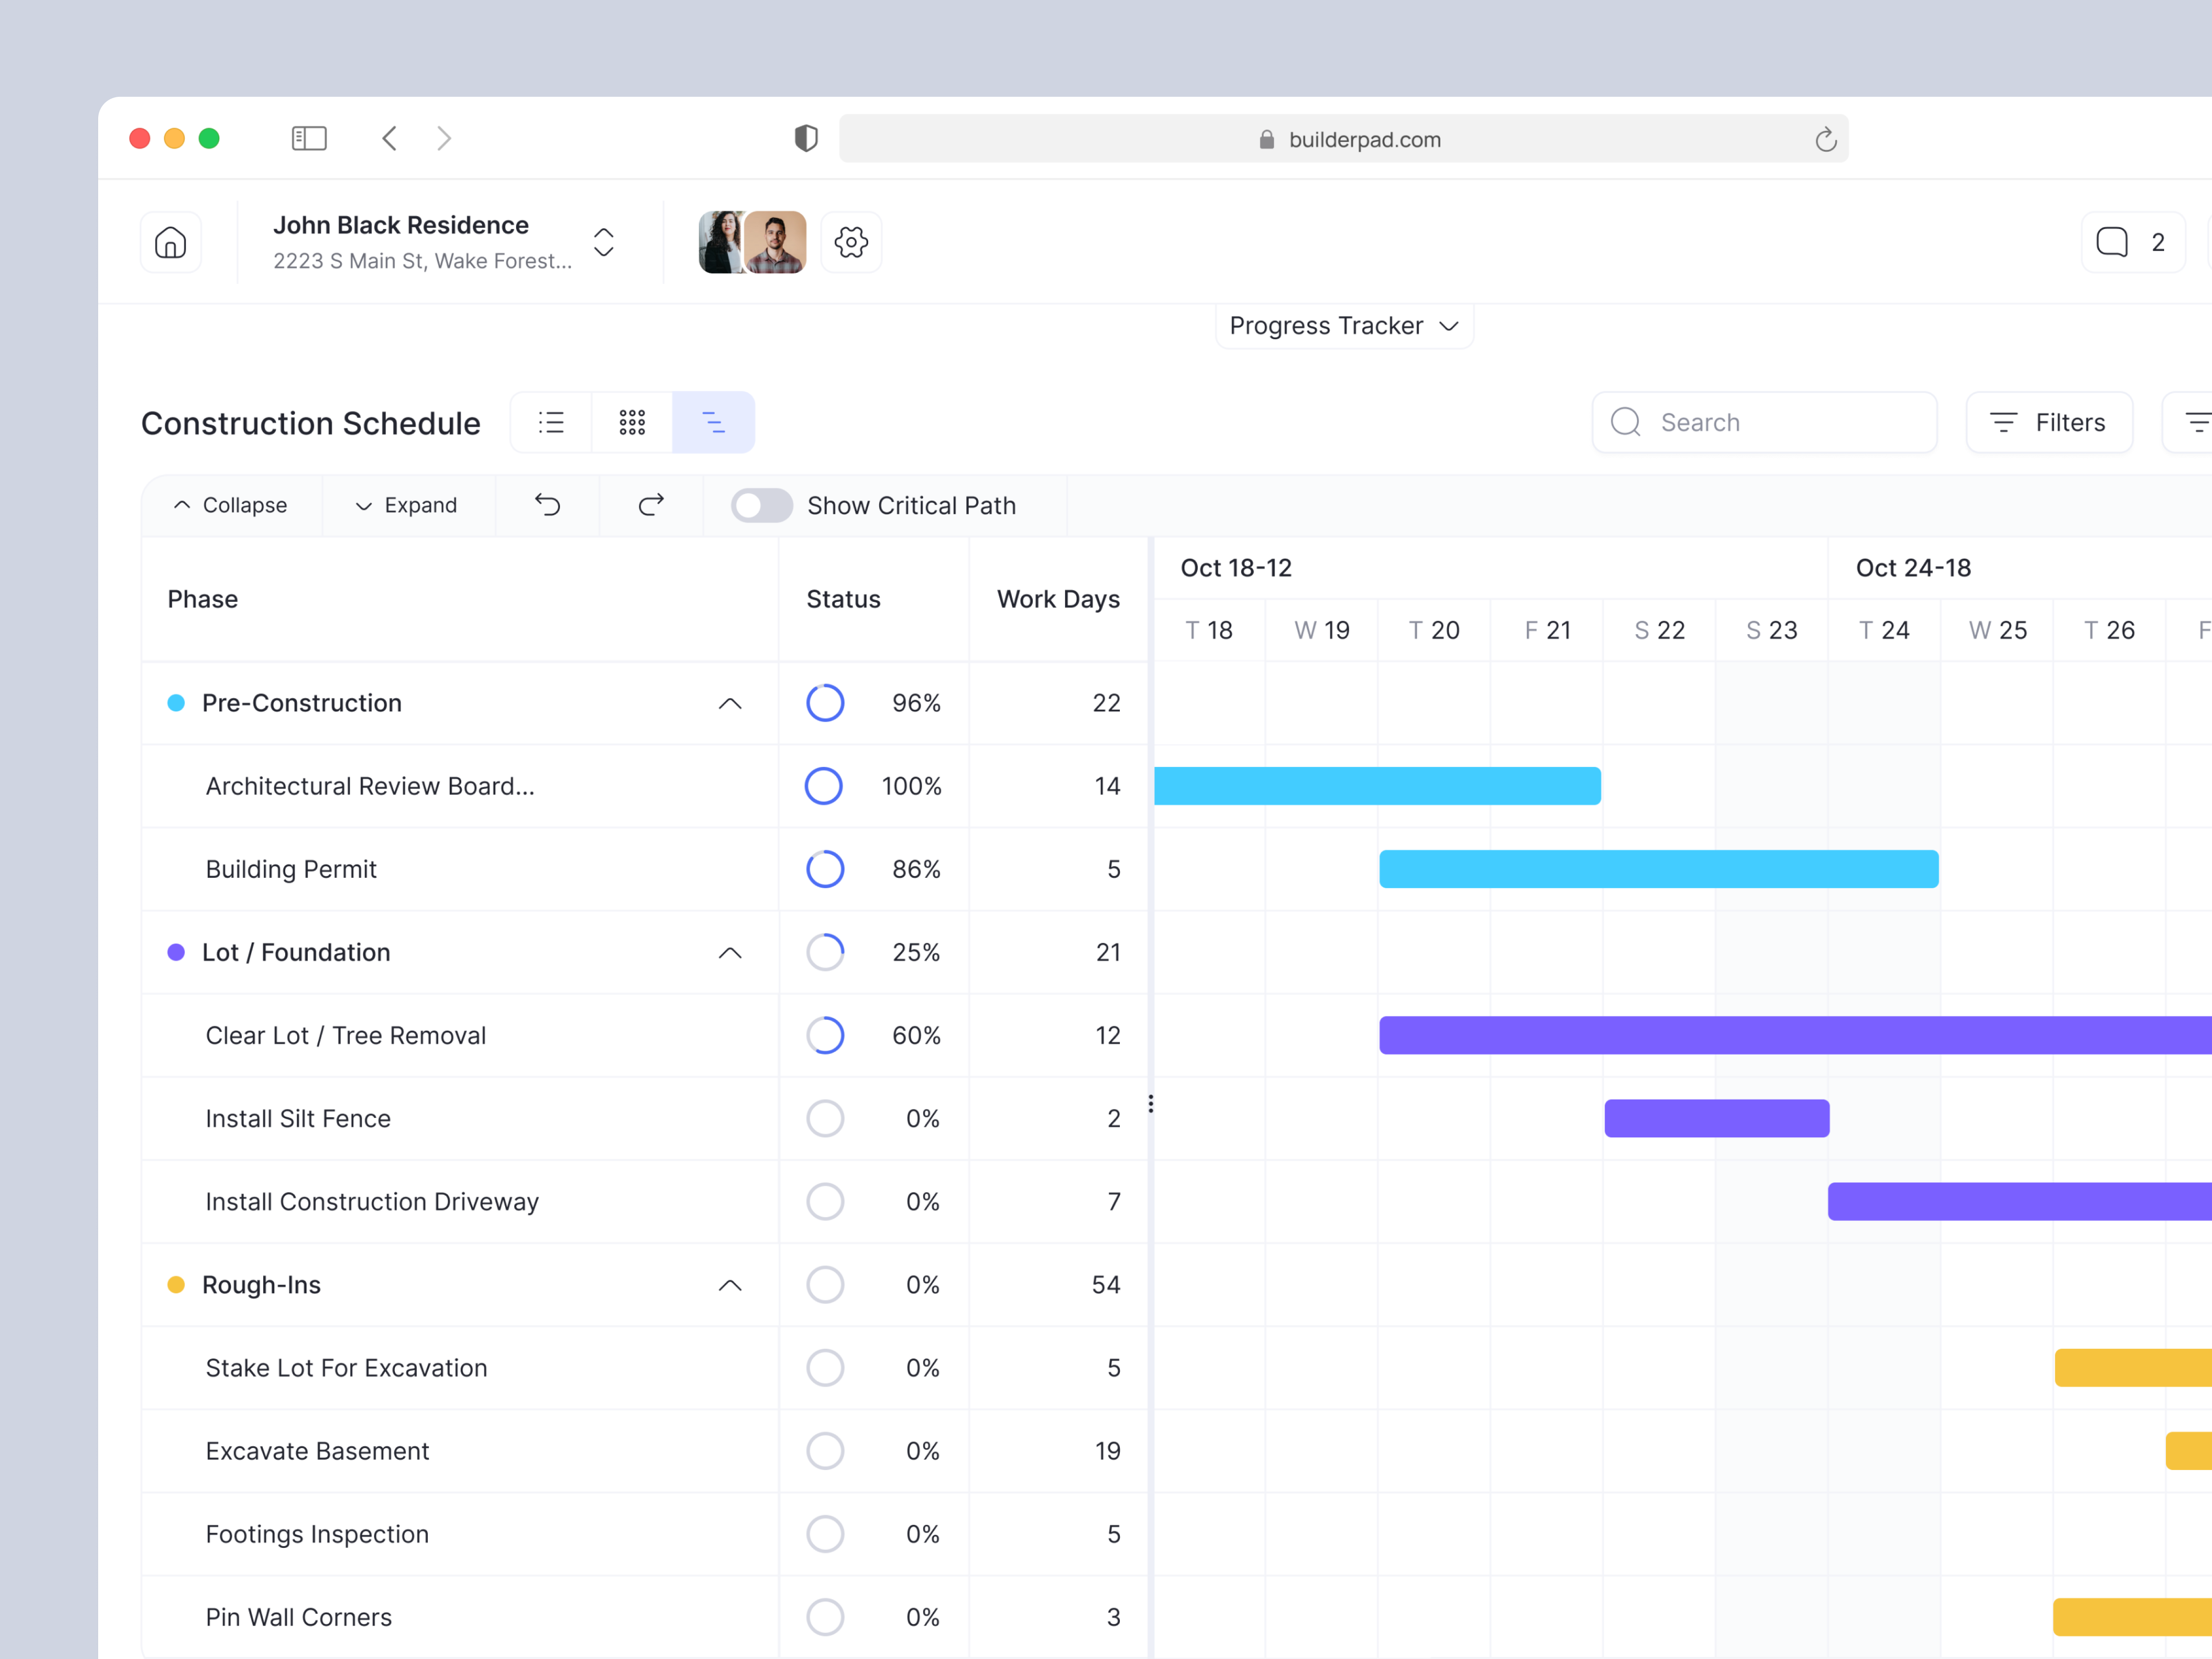Select the Gantt timeline view icon

[x=713, y=422]
